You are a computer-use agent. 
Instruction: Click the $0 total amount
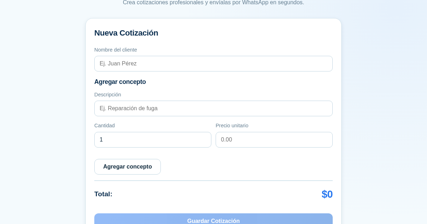[x=327, y=194]
